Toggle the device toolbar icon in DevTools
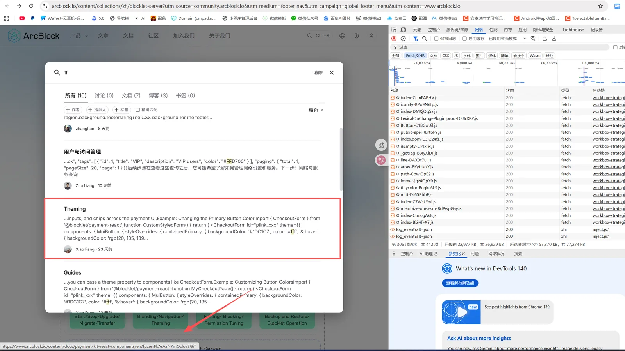The width and height of the screenshot is (625, 351). pyautogui.click(x=404, y=30)
